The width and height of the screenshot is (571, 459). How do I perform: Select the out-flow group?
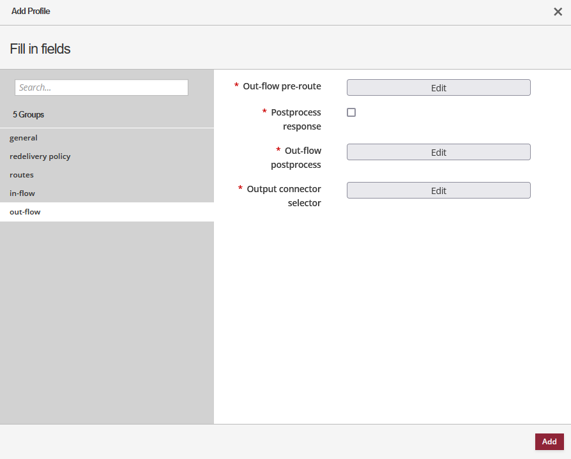click(25, 212)
